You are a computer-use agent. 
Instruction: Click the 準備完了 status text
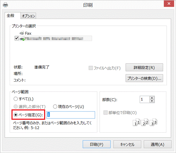pos(42,67)
